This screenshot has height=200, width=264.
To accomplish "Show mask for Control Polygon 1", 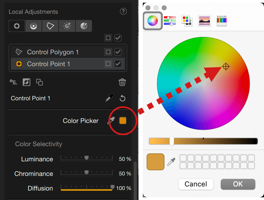I will click(x=108, y=52).
